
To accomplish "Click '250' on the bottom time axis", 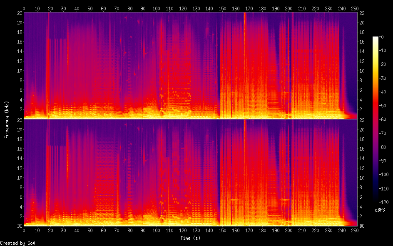I will point(355,231).
